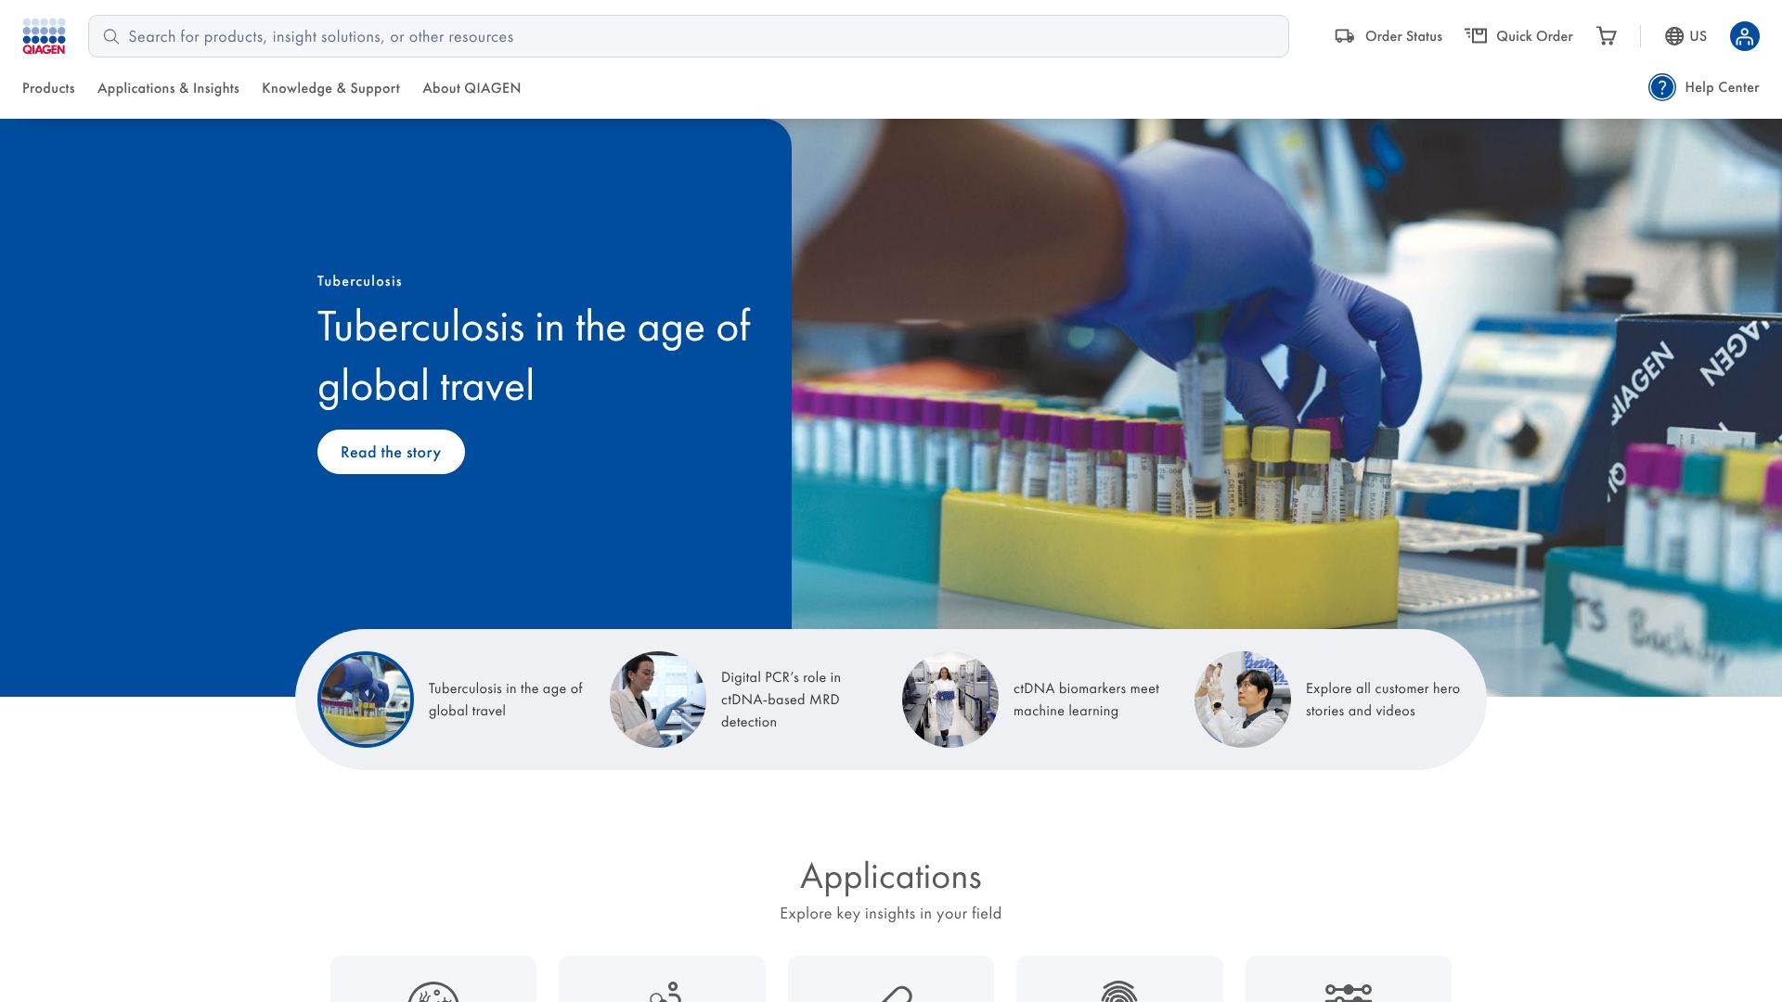Open the Products menu
1782x1002 pixels.
(48, 88)
